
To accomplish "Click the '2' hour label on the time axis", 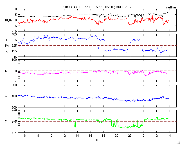I will (x=157, y=136).
